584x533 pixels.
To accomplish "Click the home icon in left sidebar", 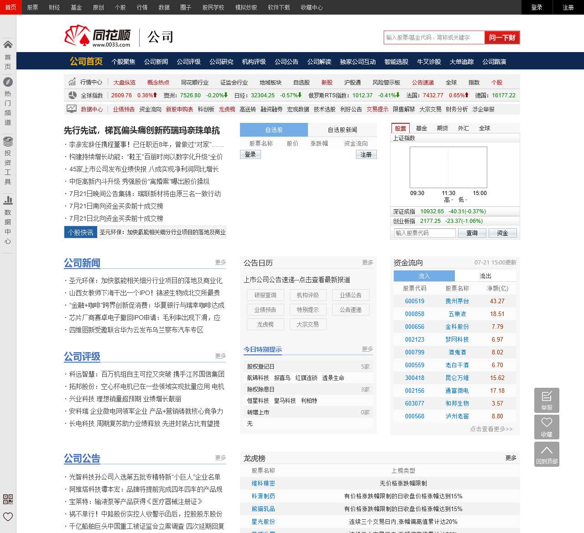I will pos(8,45).
